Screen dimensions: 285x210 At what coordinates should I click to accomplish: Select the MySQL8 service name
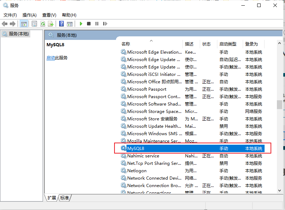[136, 149]
